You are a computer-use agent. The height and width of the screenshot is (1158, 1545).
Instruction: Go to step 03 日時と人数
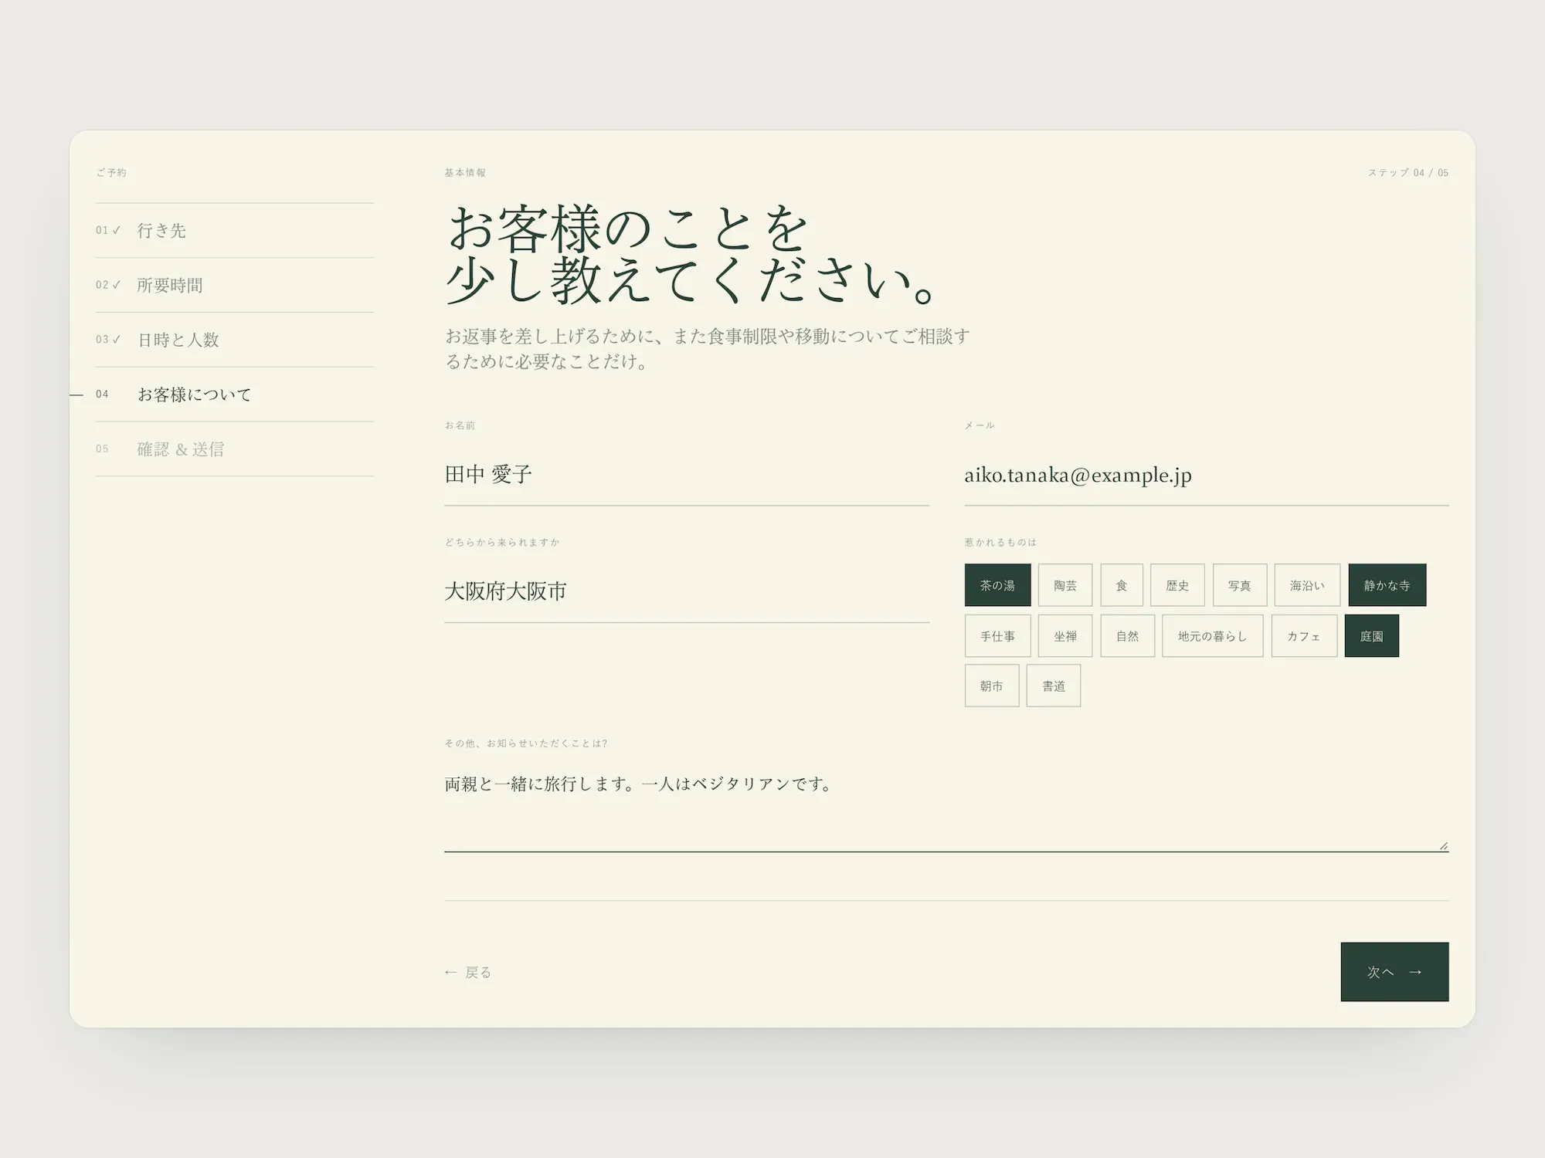[x=235, y=340]
